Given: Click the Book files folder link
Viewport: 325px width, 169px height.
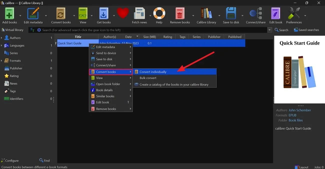Looking at the screenshot, I should [x=296, y=120].
